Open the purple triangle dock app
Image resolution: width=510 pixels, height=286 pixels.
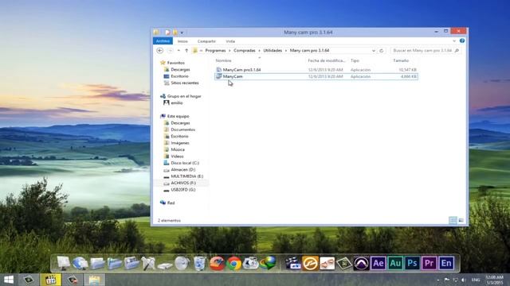point(361,263)
